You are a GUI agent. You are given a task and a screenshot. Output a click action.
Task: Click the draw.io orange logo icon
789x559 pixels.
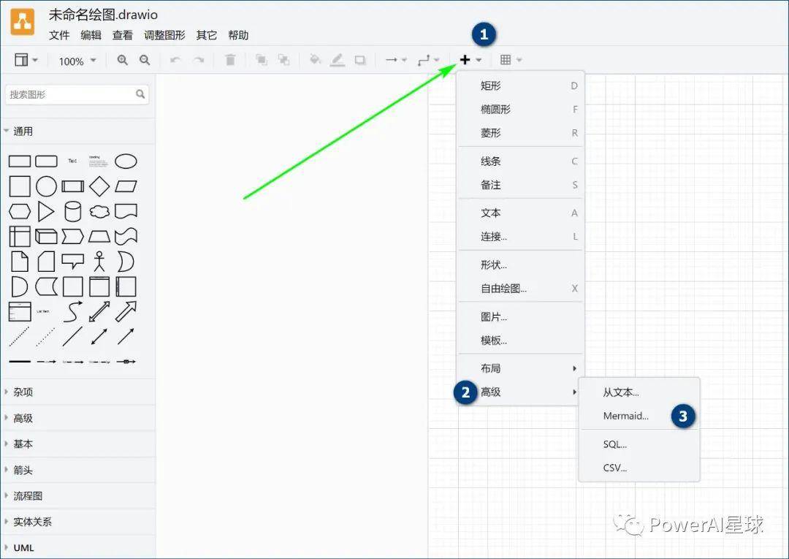23,22
